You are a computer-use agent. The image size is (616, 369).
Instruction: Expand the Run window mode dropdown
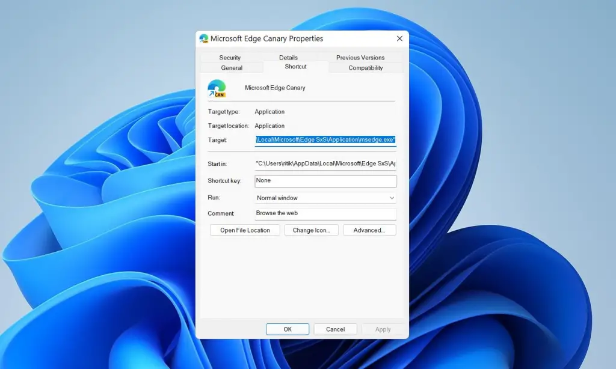[325, 198]
